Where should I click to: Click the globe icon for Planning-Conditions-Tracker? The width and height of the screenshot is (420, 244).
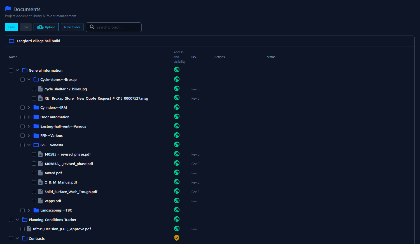click(x=177, y=219)
